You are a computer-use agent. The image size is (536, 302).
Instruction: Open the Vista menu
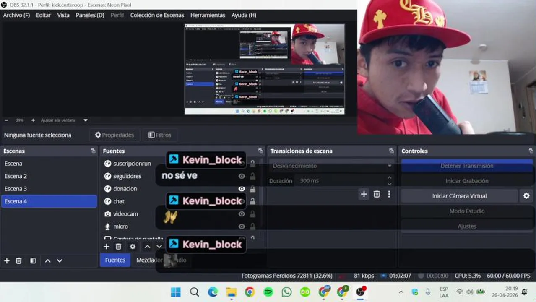[63, 15]
